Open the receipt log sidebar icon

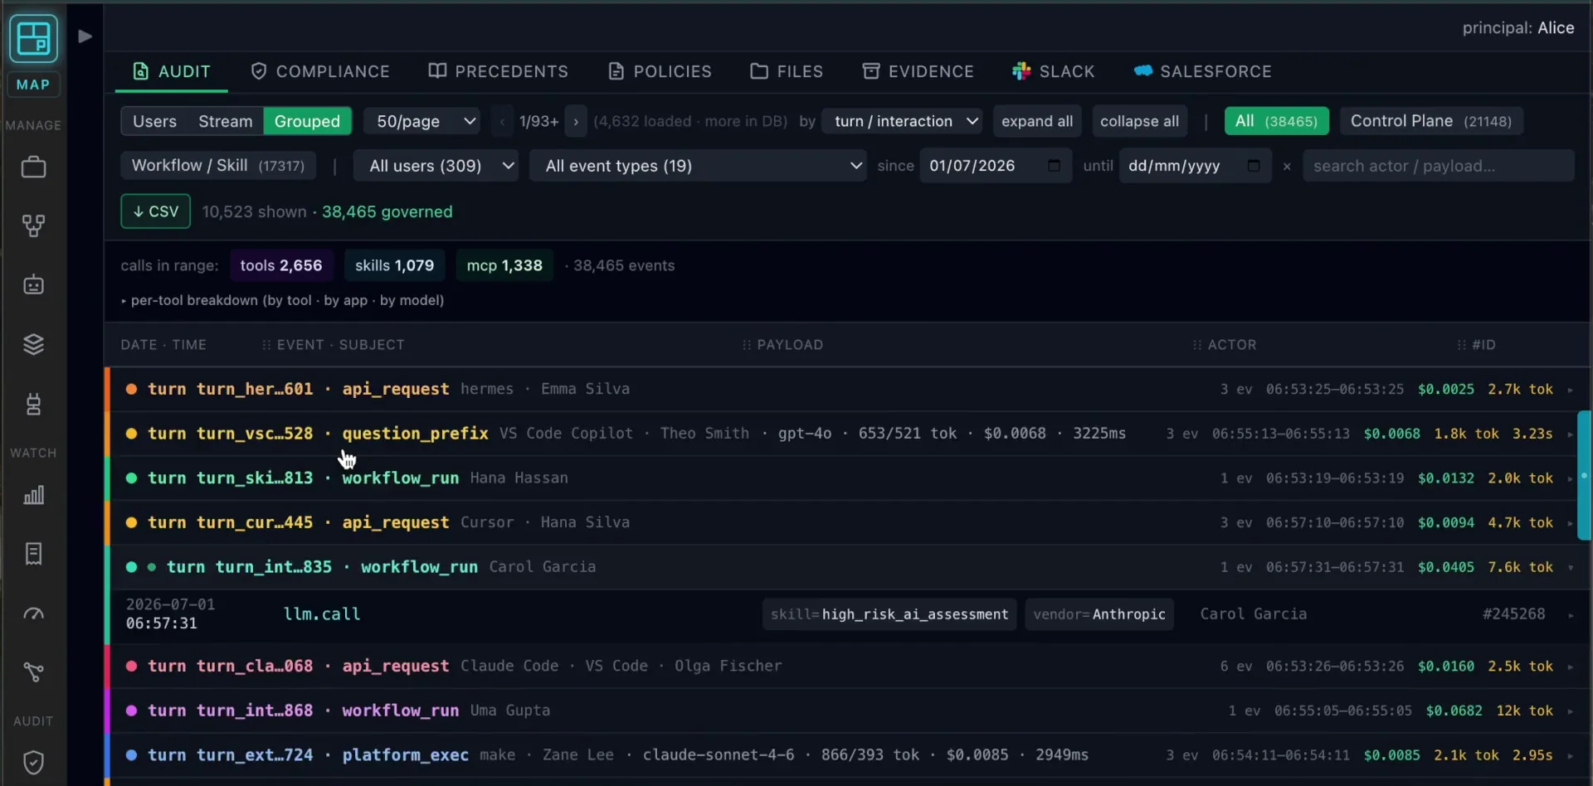33,554
